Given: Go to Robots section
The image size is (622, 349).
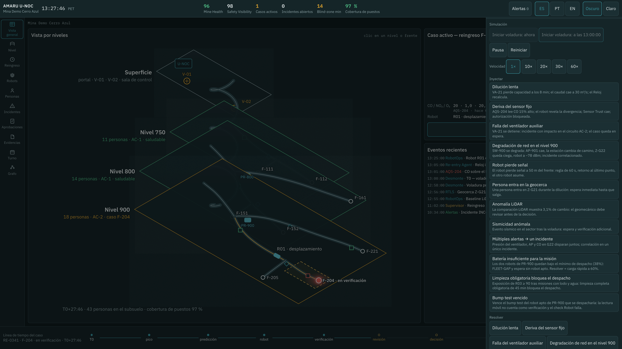Looking at the screenshot, I should click(12, 78).
